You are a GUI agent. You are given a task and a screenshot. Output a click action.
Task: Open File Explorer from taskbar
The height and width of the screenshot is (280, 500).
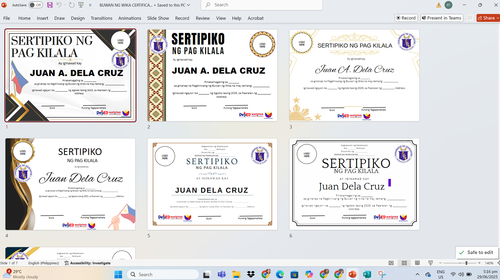[x=236, y=274]
